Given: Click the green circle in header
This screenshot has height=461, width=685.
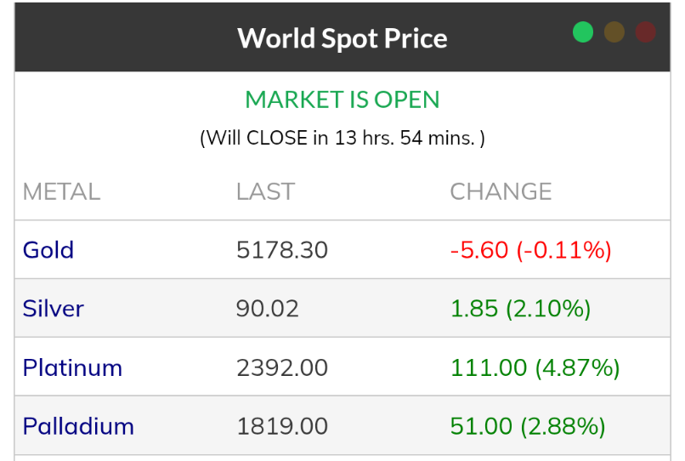Looking at the screenshot, I should pos(583,32).
